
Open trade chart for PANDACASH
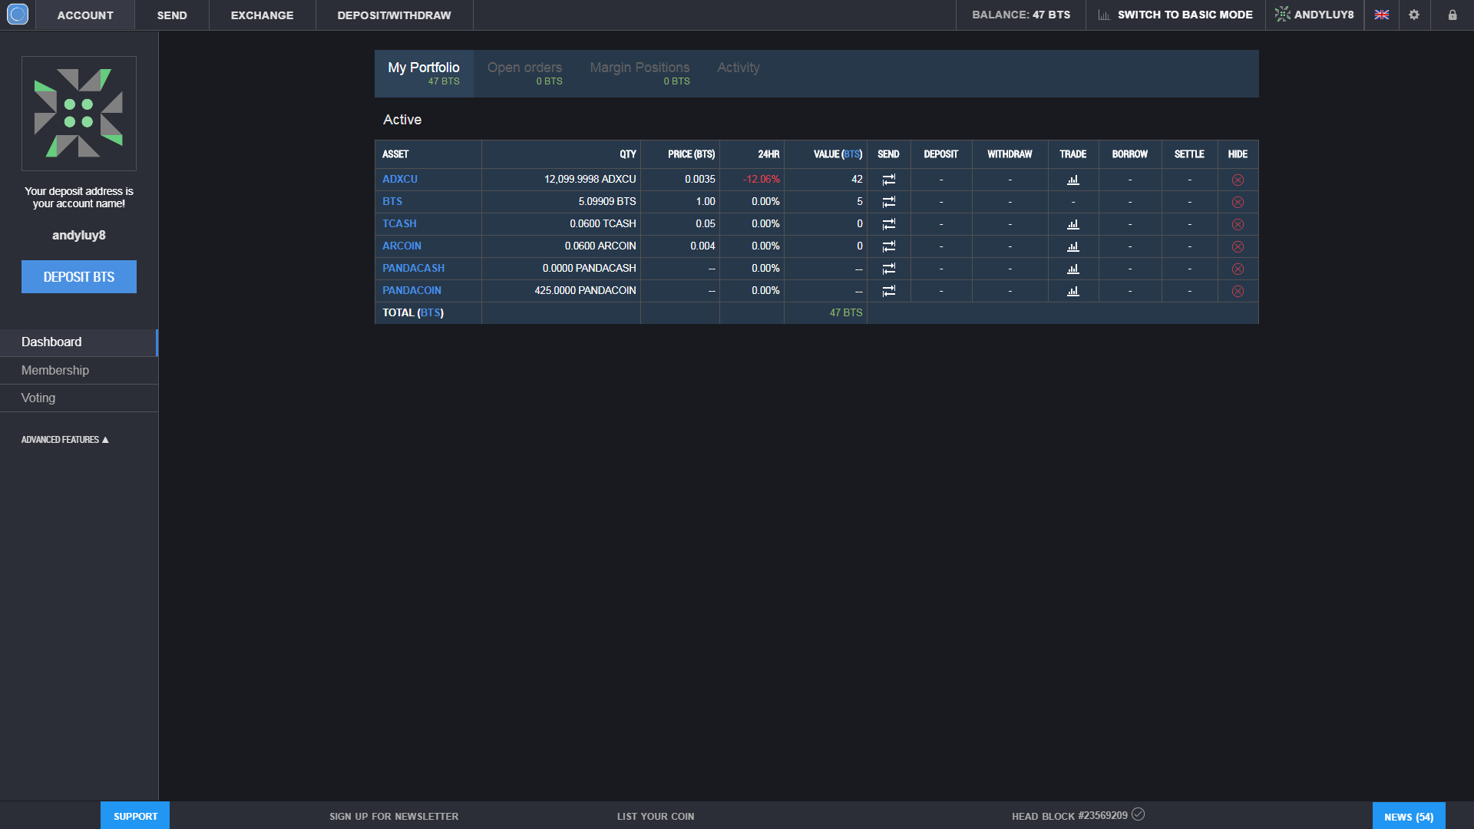[x=1072, y=269]
